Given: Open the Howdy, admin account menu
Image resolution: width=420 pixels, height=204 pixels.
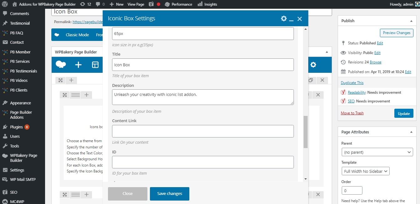Looking at the screenshot, I should tap(404, 4).
